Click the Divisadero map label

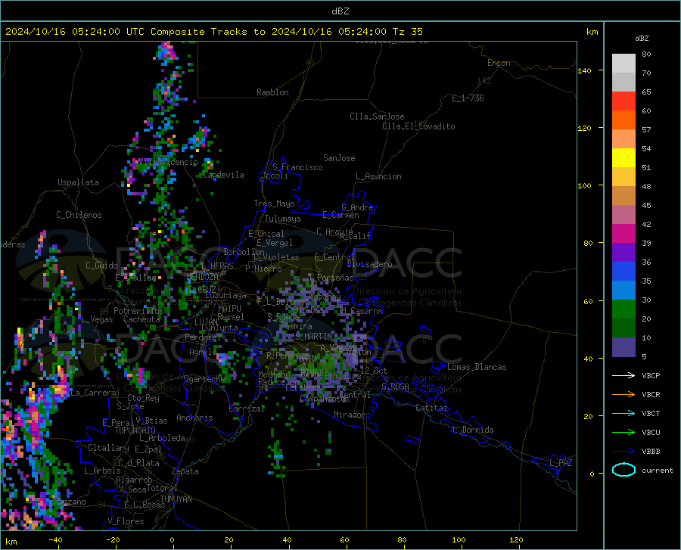[369, 264]
